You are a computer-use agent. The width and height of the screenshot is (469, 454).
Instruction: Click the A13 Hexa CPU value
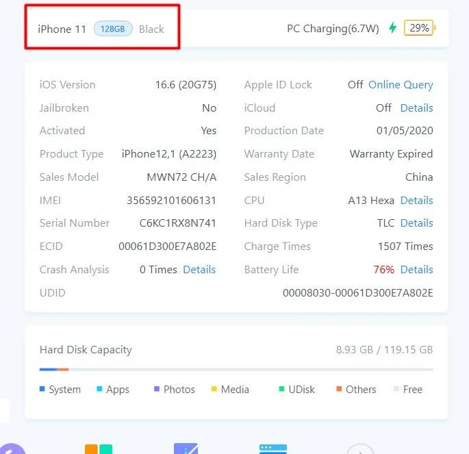coord(371,200)
